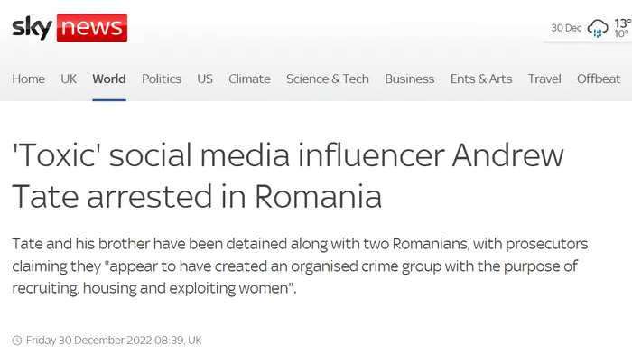Click the clock icon beside the publish date
Viewport: 632px width, 364px height.
pyautogui.click(x=17, y=341)
